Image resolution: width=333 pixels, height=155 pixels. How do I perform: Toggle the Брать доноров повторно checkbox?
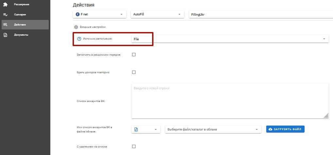click(x=134, y=72)
